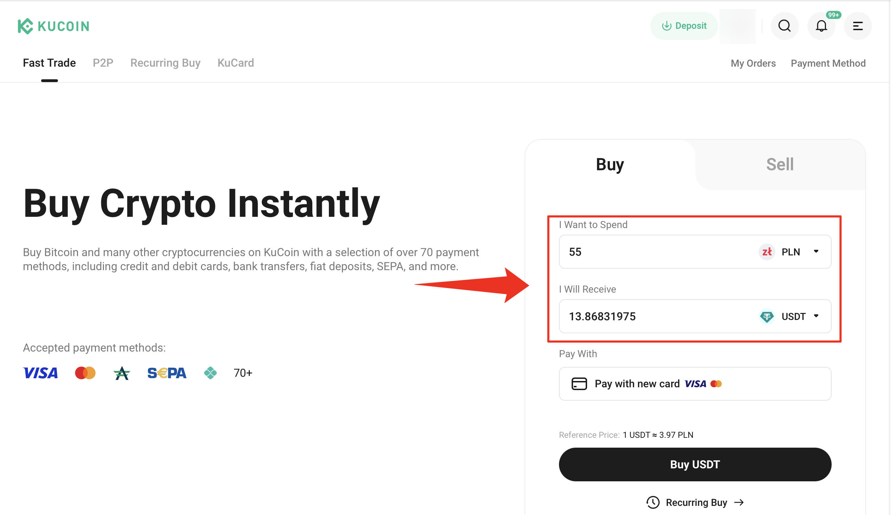Select the Buy tab
The image size is (891, 515).
click(610, 165)
